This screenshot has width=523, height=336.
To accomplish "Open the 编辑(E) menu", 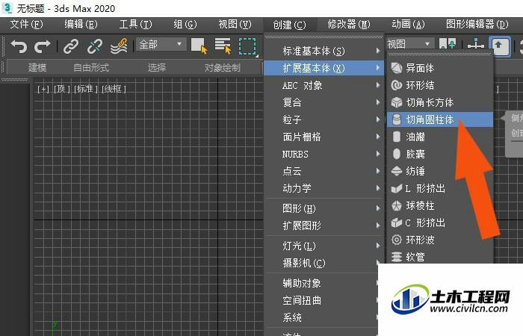I will click(x=81, y=25).
